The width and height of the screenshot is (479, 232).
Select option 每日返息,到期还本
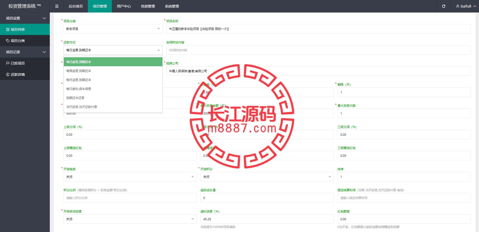pyautogui.click(x=113, y=62)
